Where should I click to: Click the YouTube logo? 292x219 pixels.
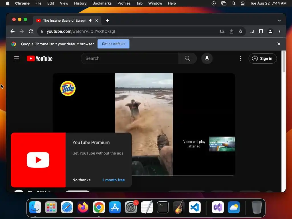coord(40,58)
